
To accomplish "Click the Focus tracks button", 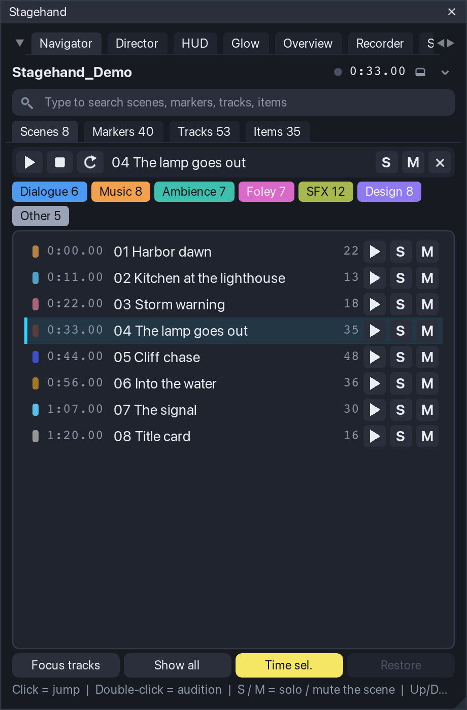I will (x=66, y=665).
